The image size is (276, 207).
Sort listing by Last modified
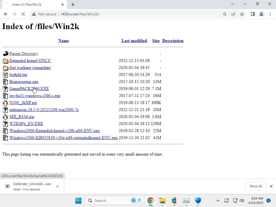134,41
